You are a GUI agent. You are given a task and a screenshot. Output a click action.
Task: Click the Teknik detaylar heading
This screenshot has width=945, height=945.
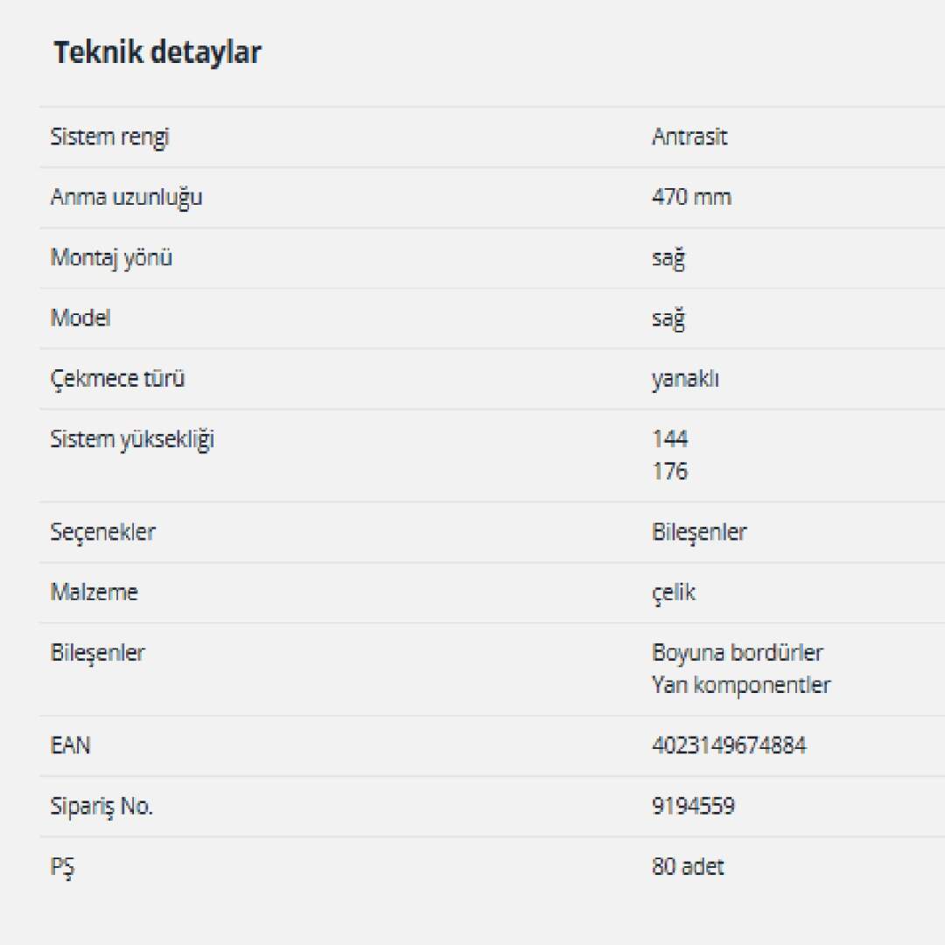coord(157,52)
